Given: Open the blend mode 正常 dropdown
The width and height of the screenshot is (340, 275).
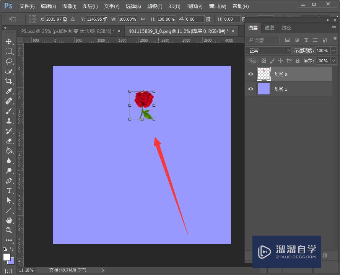Looking at the screenshot, I should tap(268, 50).
